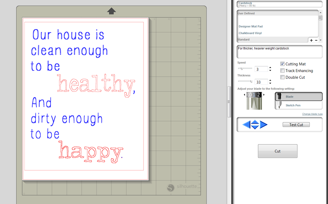Select the Sketch Pen tool option
328x204 pixels.
tap(299, 105)
